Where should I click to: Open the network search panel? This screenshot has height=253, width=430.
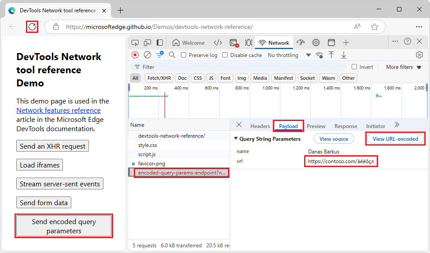(x=171, y=55)
